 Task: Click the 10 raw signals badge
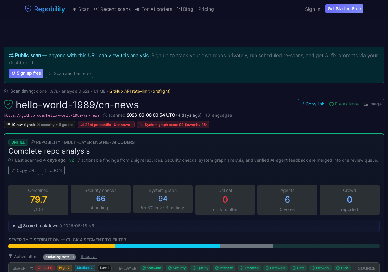[x=39, y=125]
